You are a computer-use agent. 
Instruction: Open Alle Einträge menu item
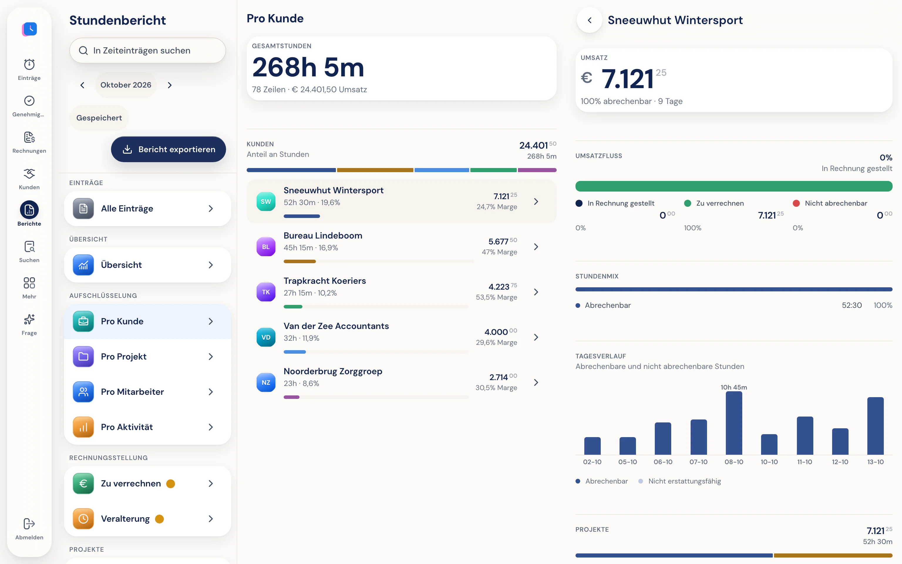148,209
